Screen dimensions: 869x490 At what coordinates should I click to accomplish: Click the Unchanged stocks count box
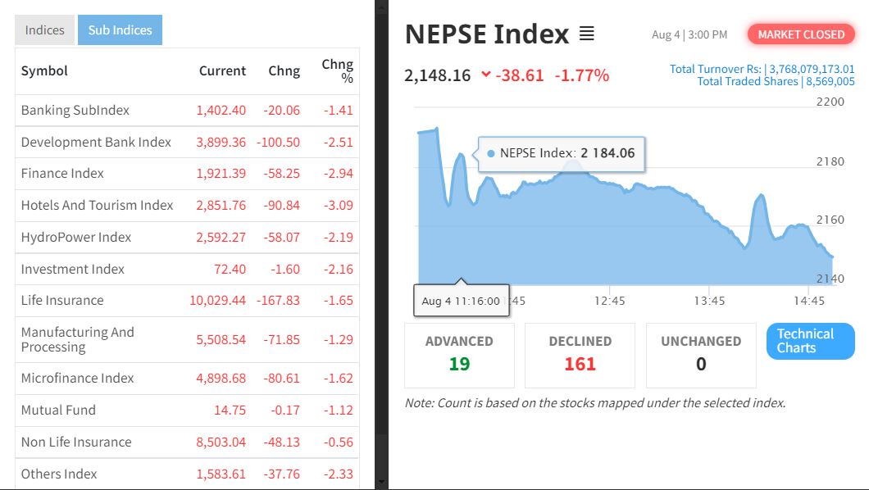(x=701, y=355)
